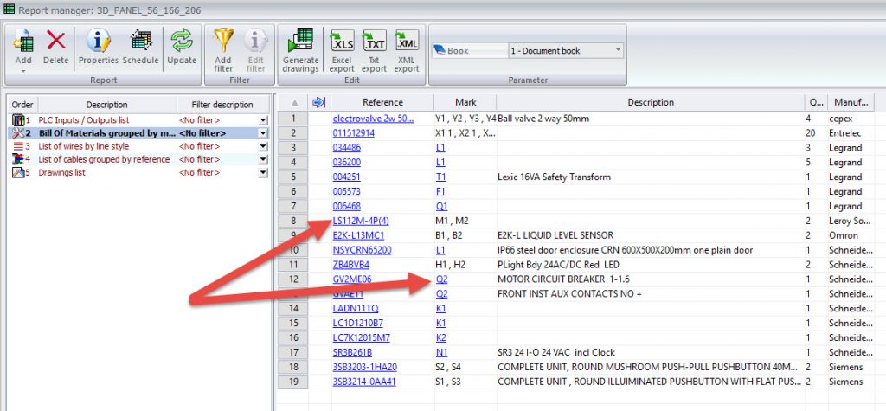Click the Manuf... column header

pos(851,102)
